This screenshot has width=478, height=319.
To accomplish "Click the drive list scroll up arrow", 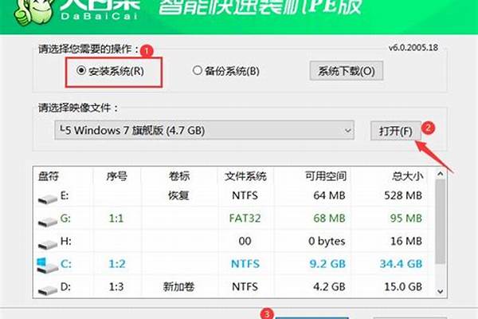I will pyautogui.click(x=440, y=174).
